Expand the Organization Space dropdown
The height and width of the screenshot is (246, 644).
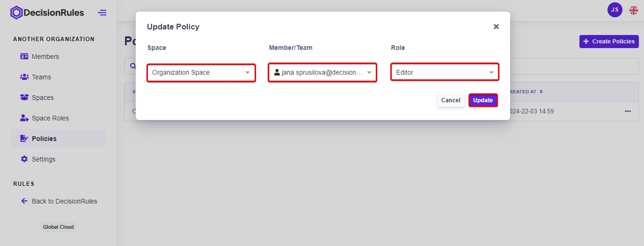[201, 73]
